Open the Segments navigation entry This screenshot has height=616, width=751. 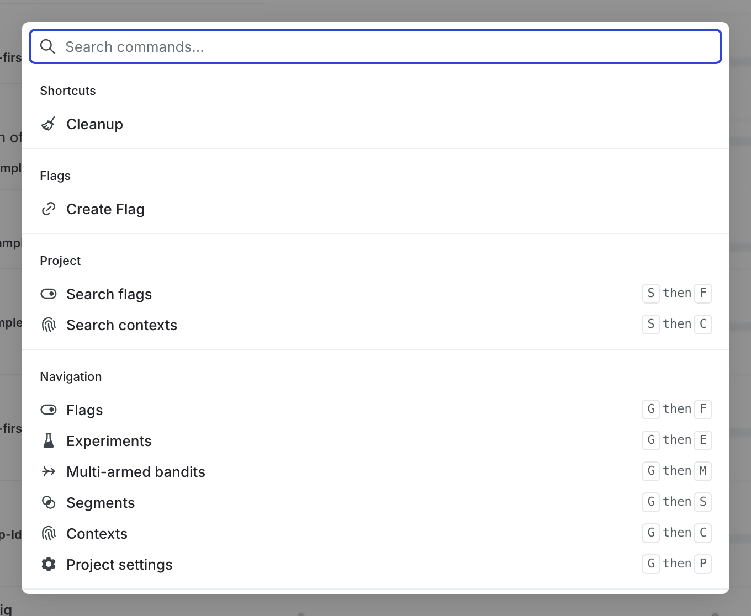tap(101, 503)
